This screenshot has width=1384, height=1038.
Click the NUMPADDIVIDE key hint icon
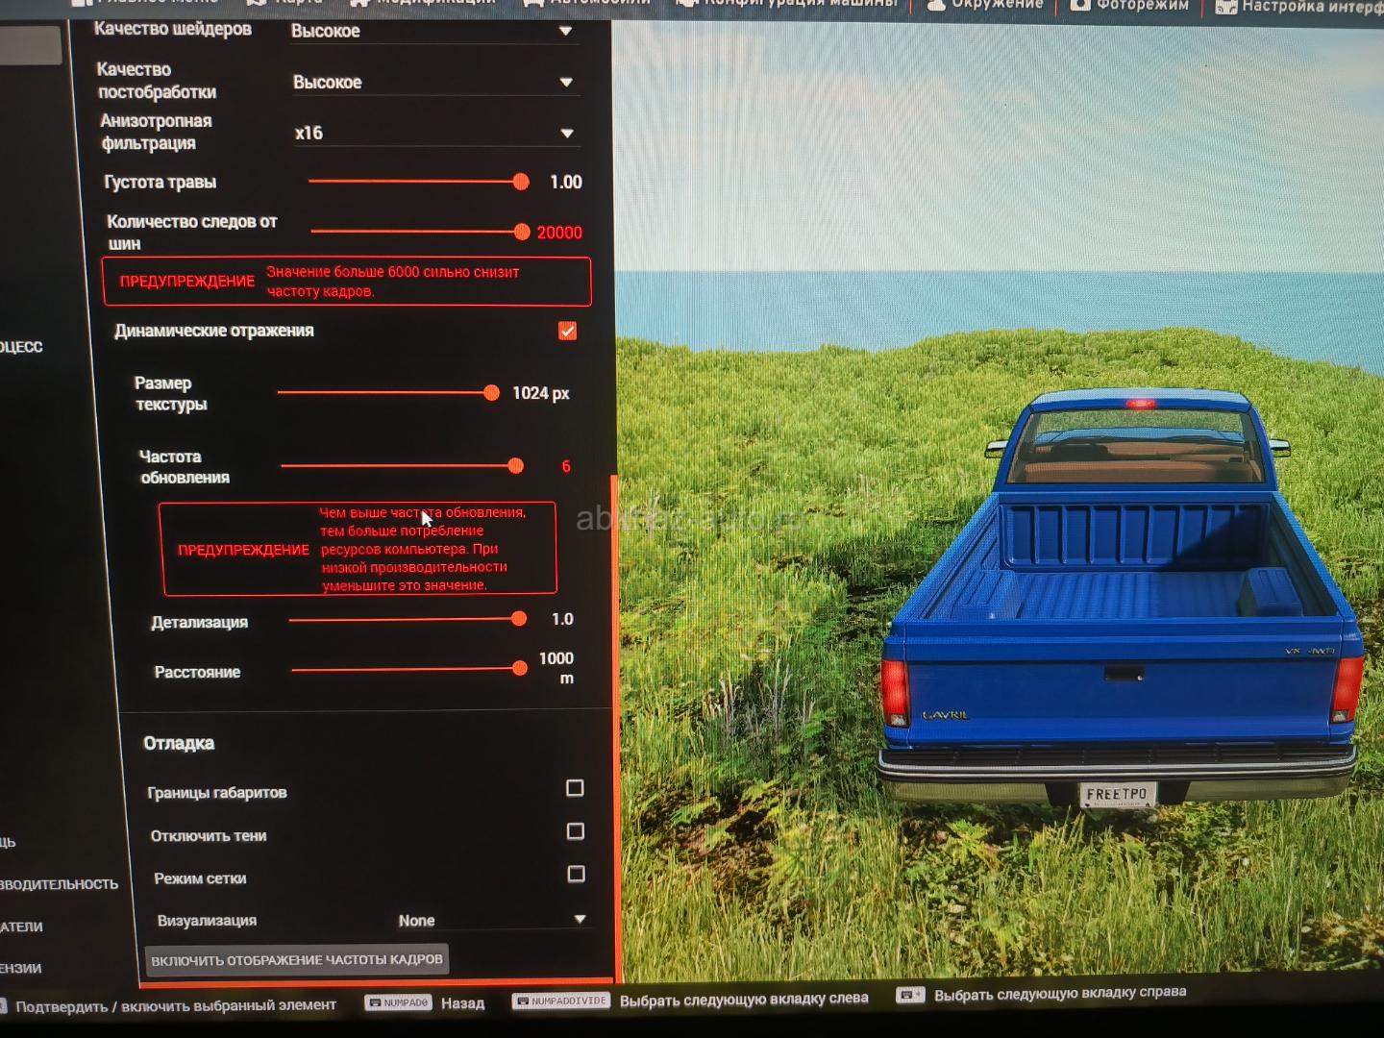coord(561,1001)
